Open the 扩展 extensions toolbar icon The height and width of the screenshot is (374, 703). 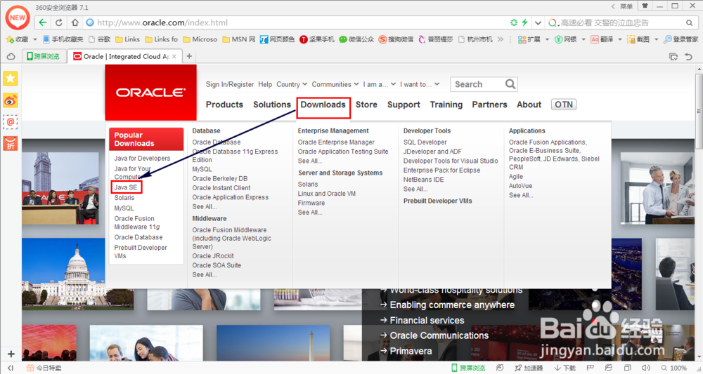(529, 39)
